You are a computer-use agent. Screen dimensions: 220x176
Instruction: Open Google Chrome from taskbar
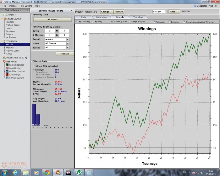(47, 173)
